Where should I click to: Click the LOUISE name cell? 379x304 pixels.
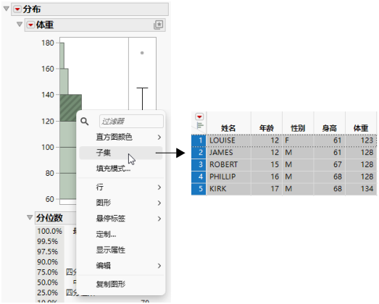[229, 140]
